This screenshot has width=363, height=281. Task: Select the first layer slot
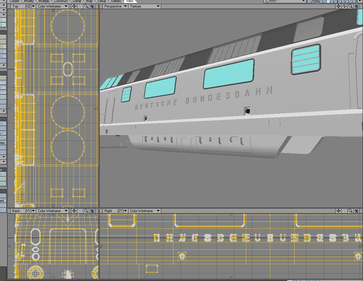tap(321, 1)
